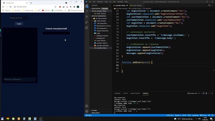
Task: Open Chrome extensions puzzle icon
Action: (x=74, y=7)
